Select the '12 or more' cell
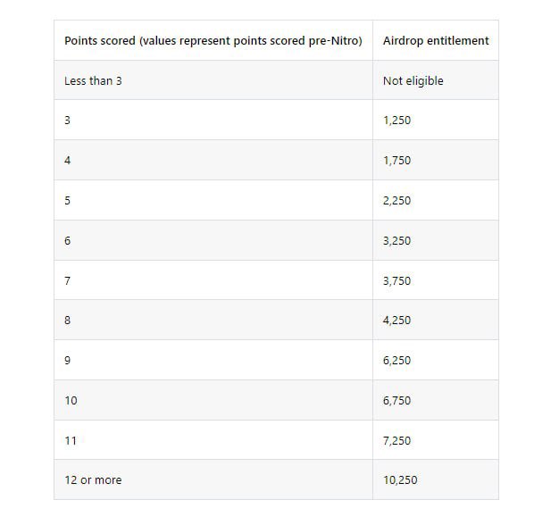534x525 pixels. click(x=213, y=480)
